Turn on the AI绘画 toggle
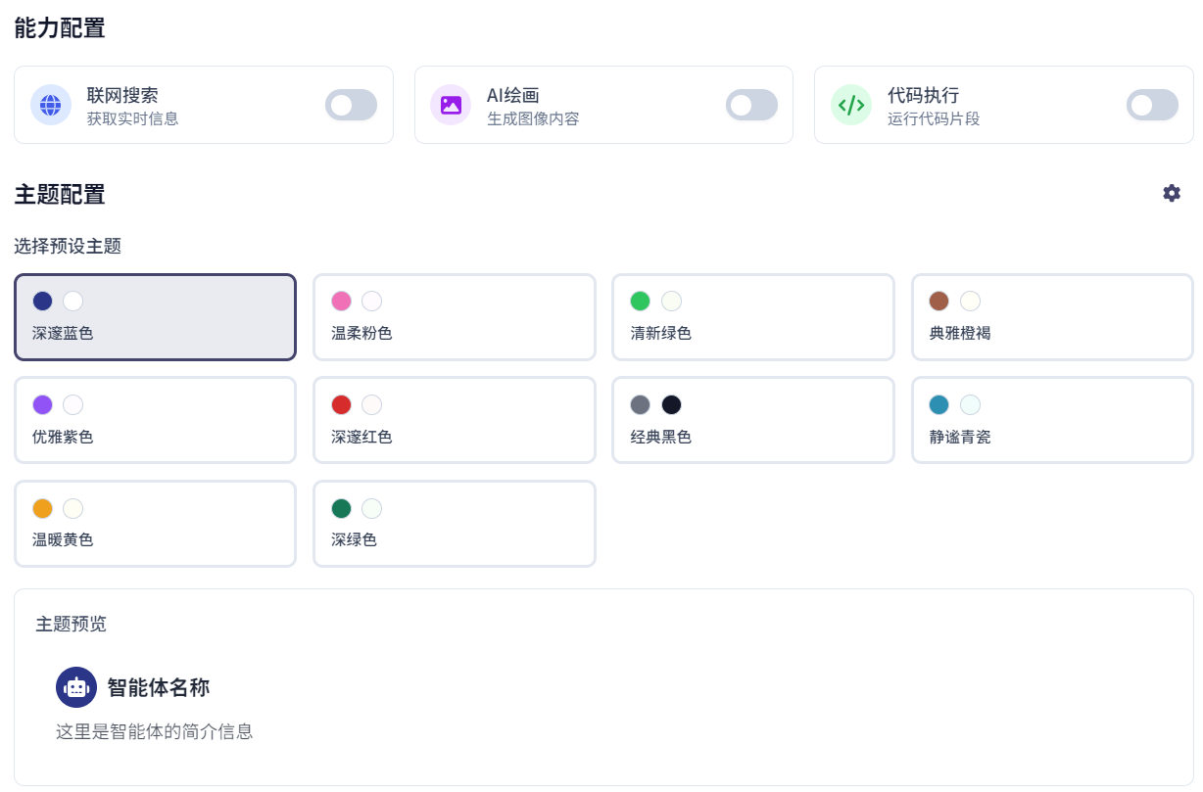The width and height of the screenshot is (1203, 792). coord(751,105)
